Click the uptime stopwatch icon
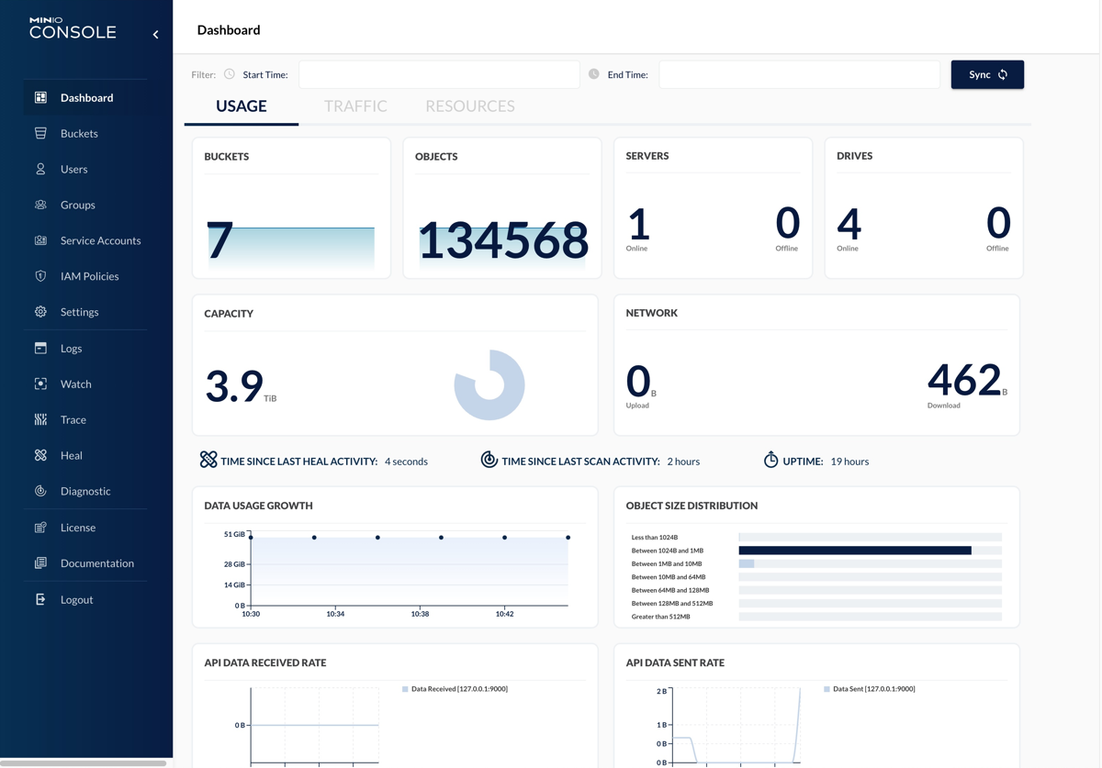1102x768 pixels. tap(771, 460)
